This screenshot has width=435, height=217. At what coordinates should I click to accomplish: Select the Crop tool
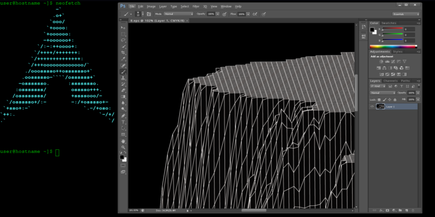click(123, 53)
